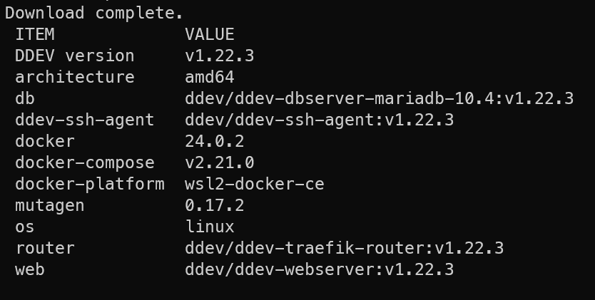Screen dimensions: 595x300
Task: Click the docker-platform row label
Action: [x=89, y=184]
